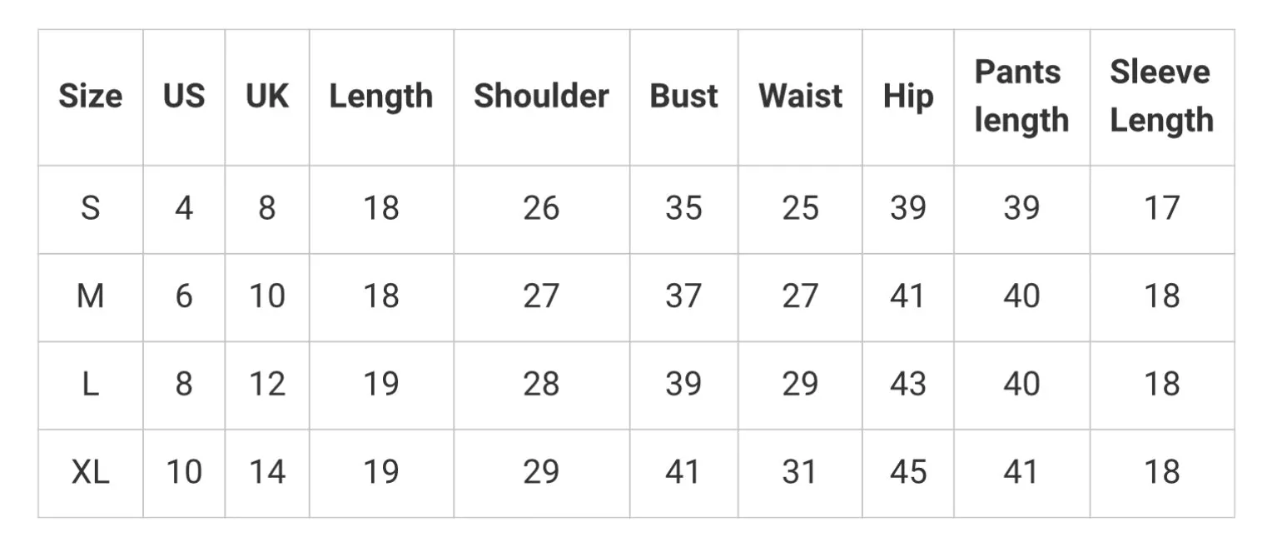Select the Length column header
1262x557 pixels.
pos(381,97)
